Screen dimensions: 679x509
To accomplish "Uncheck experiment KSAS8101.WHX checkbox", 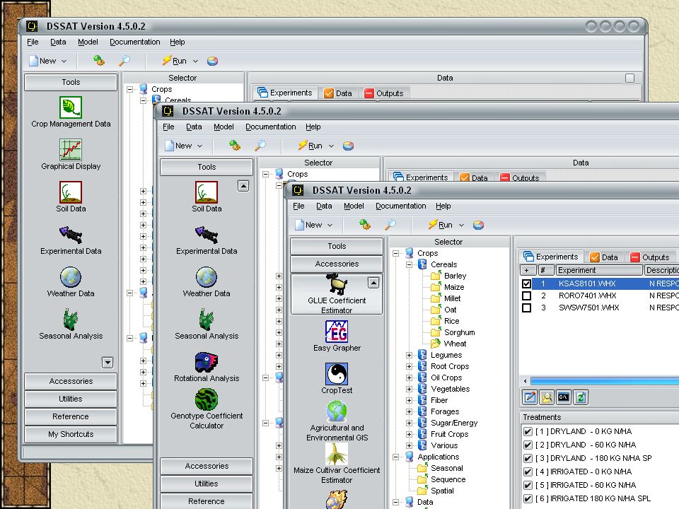I will pos(526,284).
